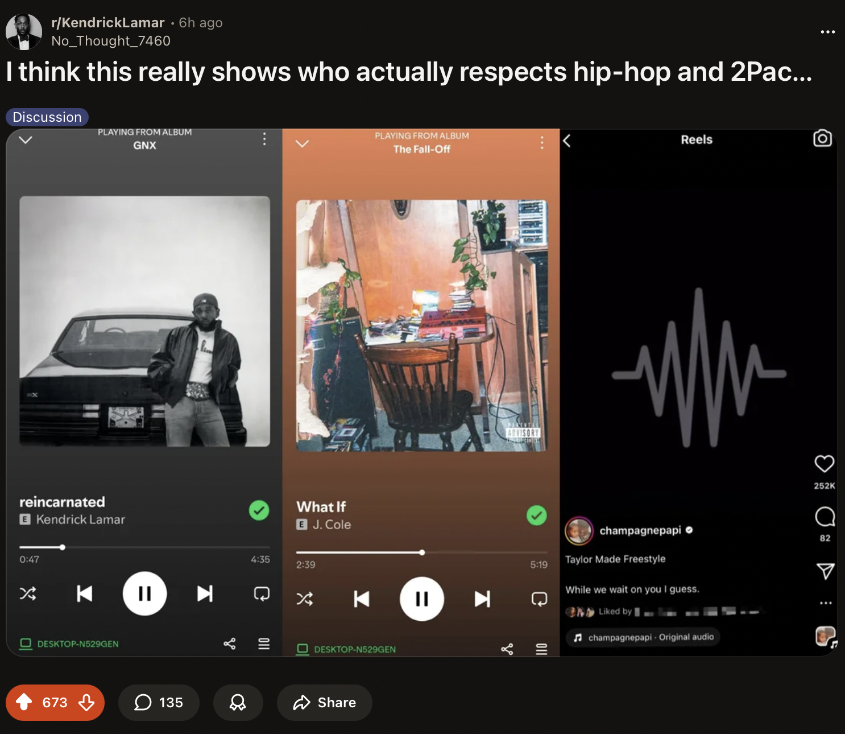
Task: Open the post title text
Action: coord(409,72)
